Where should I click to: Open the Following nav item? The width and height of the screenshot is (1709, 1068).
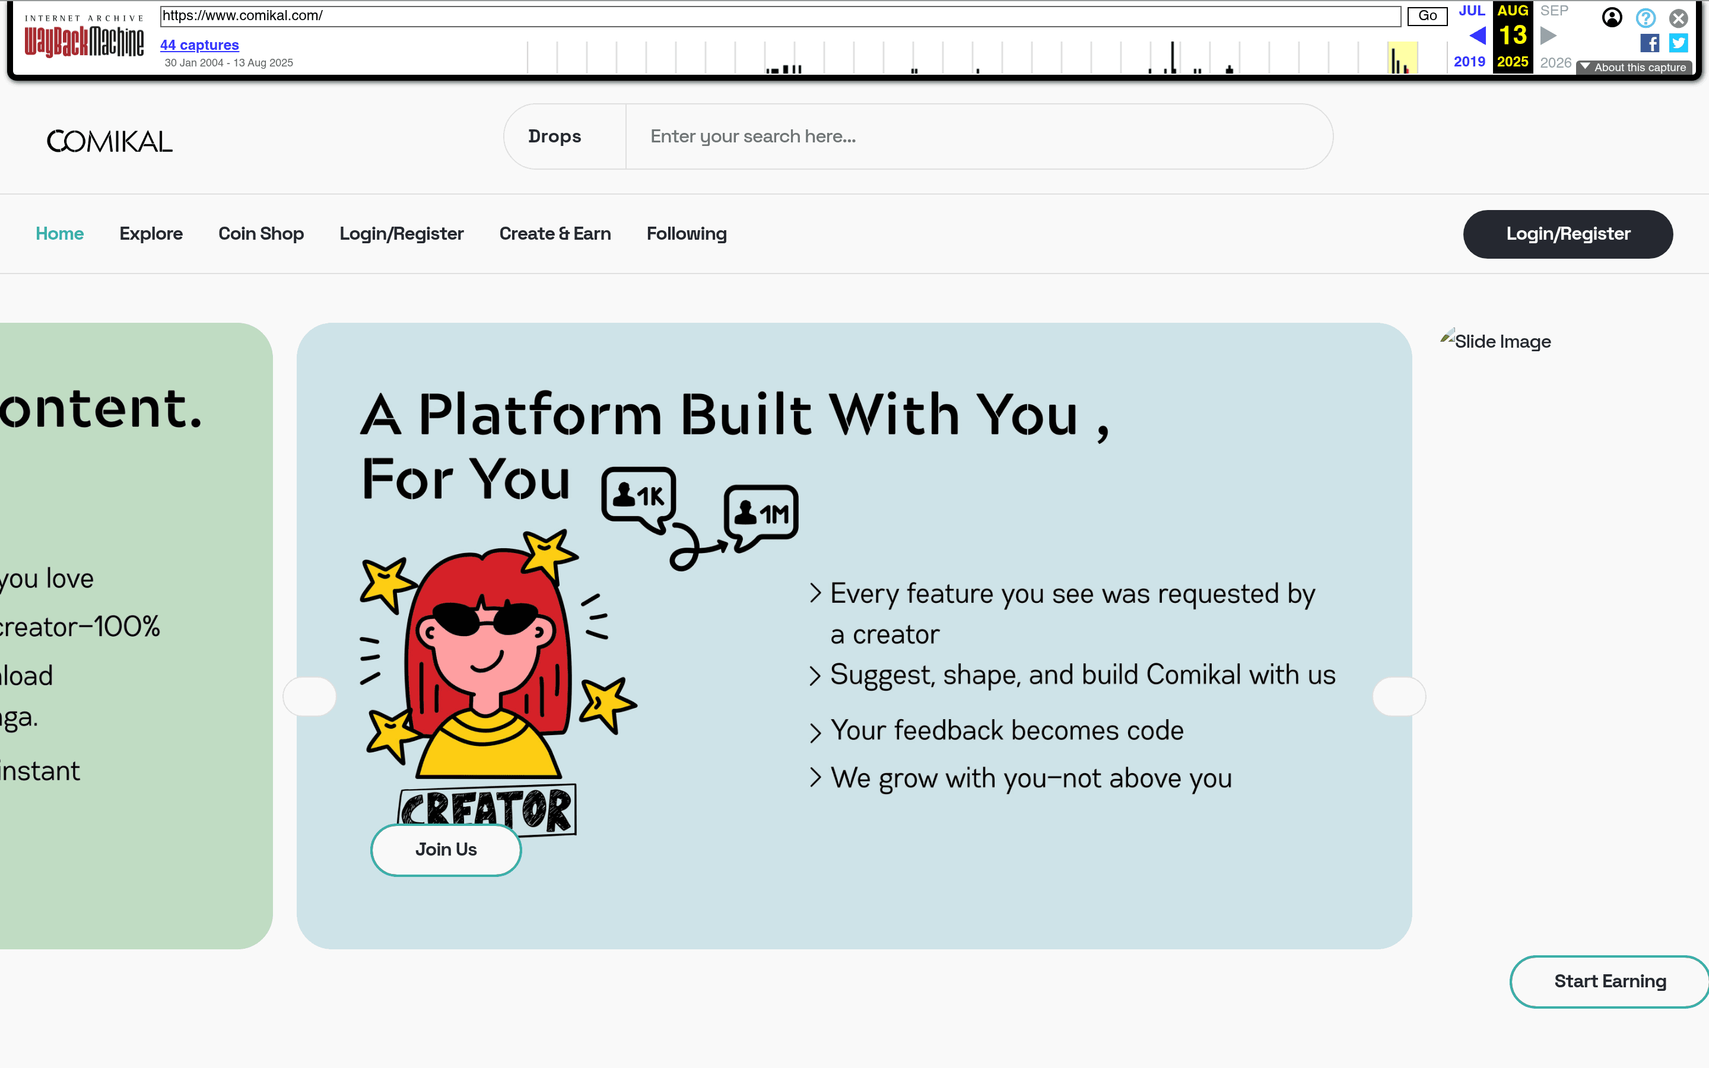pyautogui.click(x=687, y=234)
